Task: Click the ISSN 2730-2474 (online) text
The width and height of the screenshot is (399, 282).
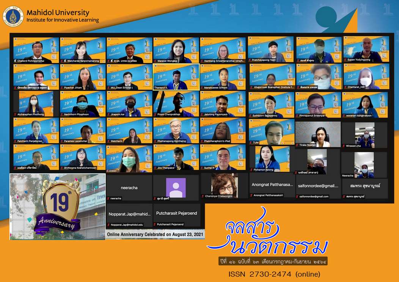Action: pos(274,274)
